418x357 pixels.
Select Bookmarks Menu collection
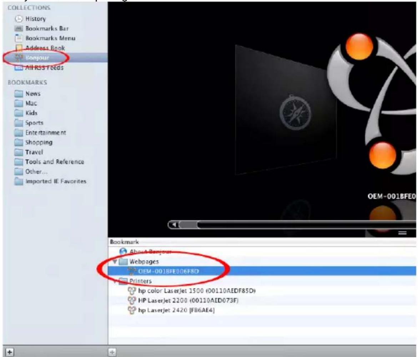tap(50, 38)
